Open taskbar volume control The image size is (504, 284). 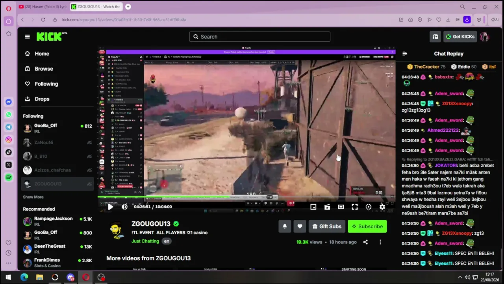pos(467,277)
